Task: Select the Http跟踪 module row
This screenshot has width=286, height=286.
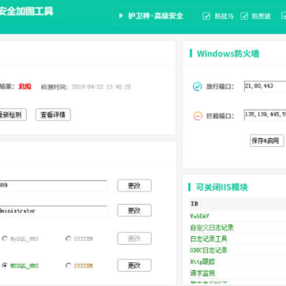Action: pyautogui.click(x=238, y=262)
